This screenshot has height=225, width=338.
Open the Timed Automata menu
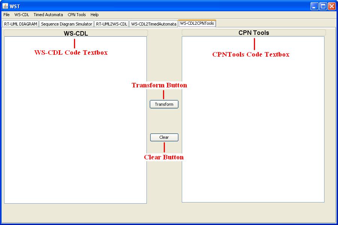[48, 15]
